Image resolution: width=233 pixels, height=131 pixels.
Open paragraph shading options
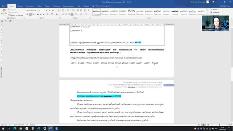click(81, 14)
